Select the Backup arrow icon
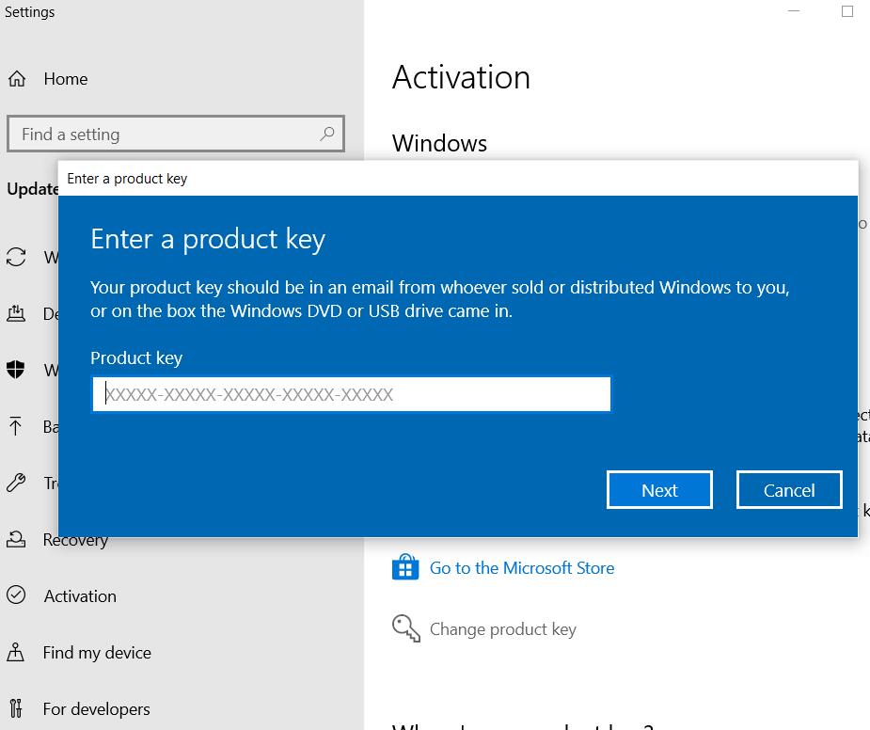The width and height of the screenshot is (870, 730). 16,426
